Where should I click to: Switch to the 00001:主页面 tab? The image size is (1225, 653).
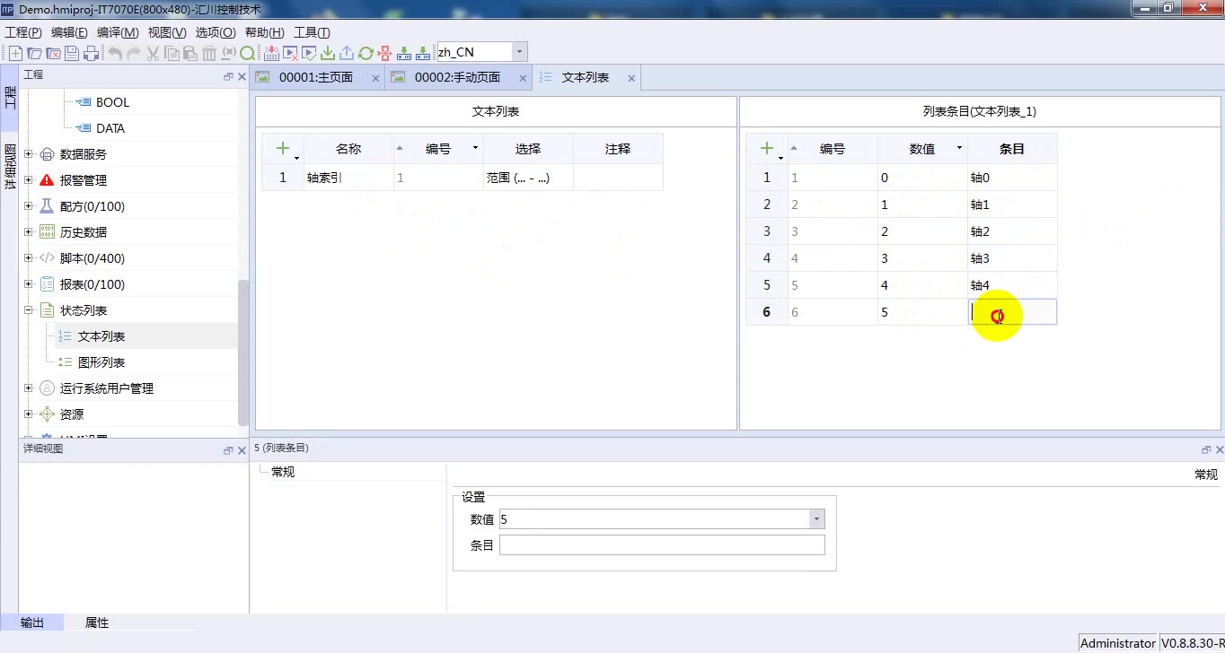[316, 77]
